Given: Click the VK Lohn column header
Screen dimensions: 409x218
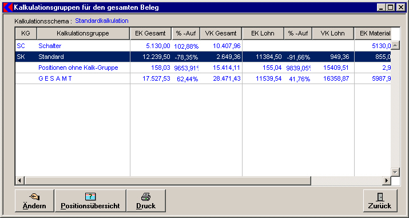Looking at the screenshot, I should coord(333,33).
